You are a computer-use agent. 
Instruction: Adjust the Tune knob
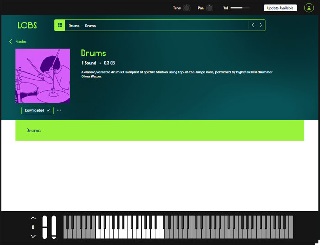187,8
